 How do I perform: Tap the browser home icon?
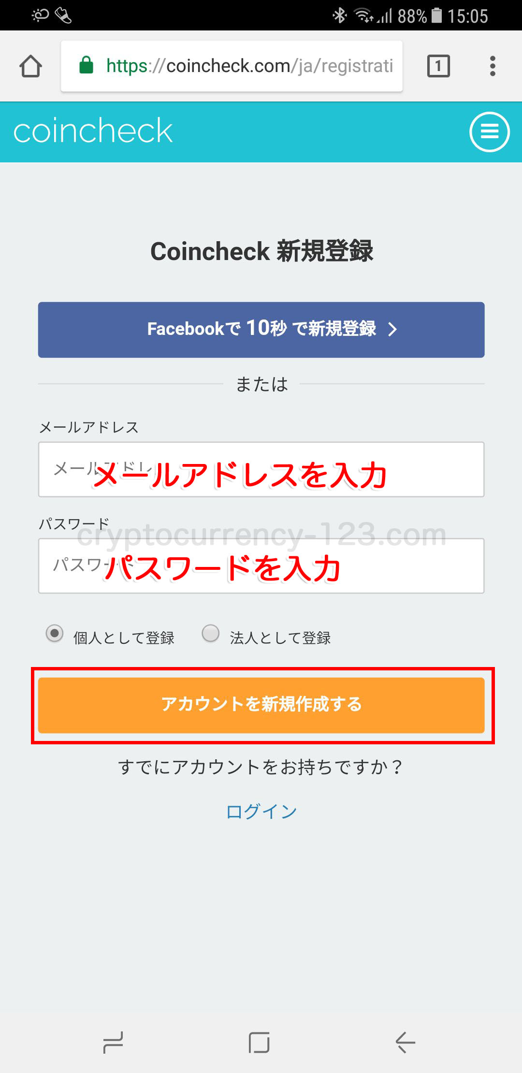coord(30,66)
